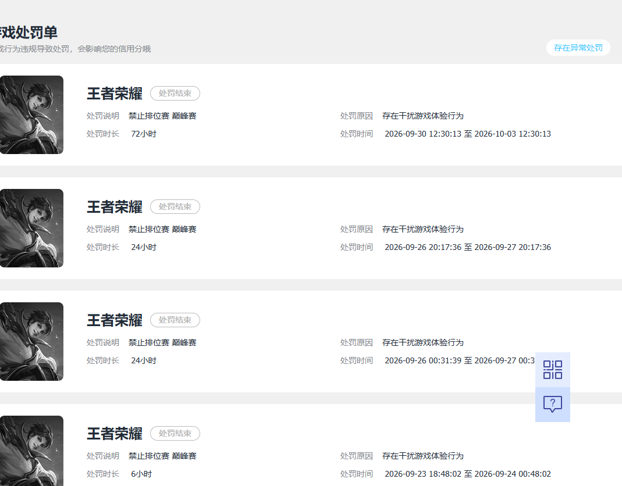Image resolution: width=622 pixels, height=486 pixels.
Task: Click 存在干扰游戏体验行为 in the 72小时 record
Action: [x=423, y=116]
